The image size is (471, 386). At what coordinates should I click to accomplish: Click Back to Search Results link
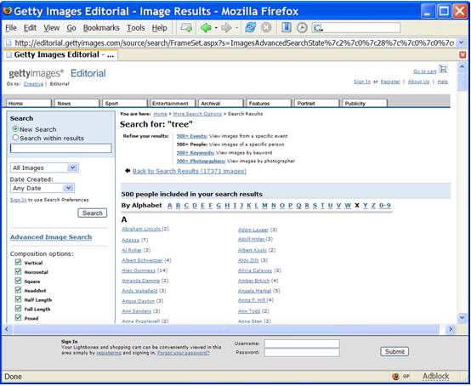click(190, 171)
